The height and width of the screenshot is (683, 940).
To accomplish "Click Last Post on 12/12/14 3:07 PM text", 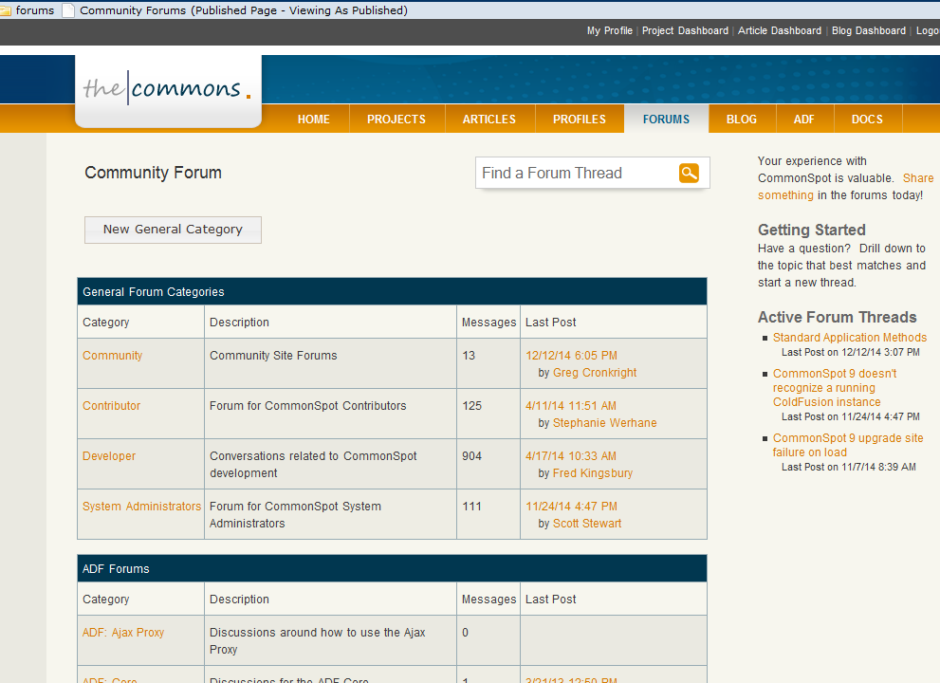I will pos(850,353).
